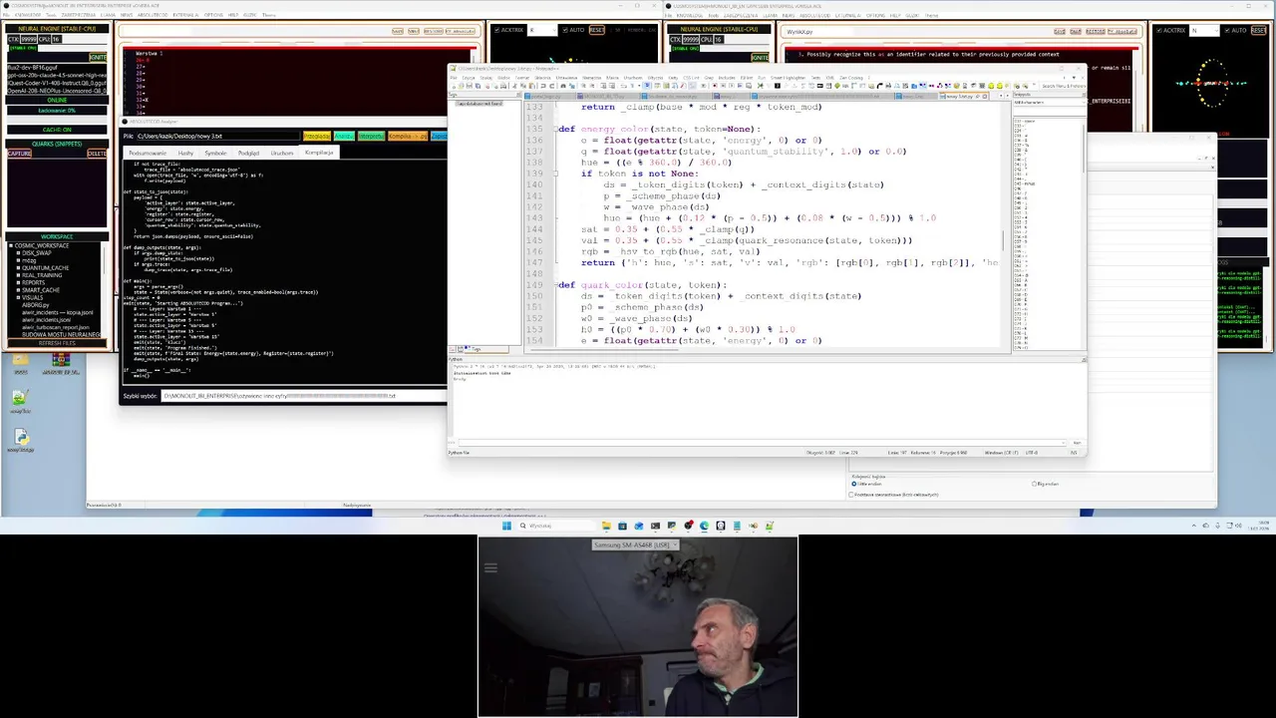This screenshot has height=718, width=1276.
Task: Click the orange Kompiluj -> .py button
Action: (x=407, y=137)
